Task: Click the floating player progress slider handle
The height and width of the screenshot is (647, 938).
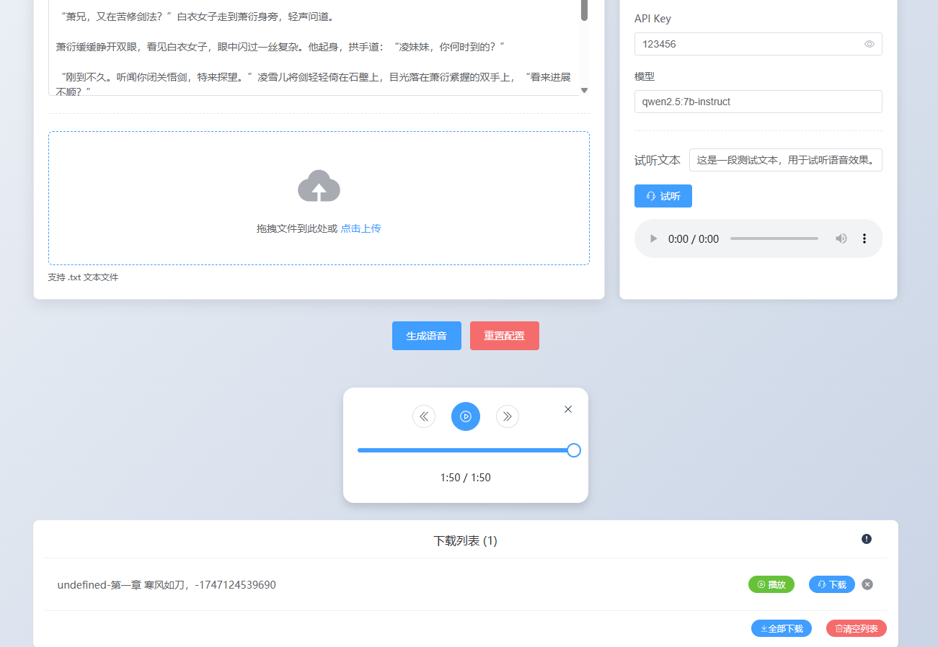Action: pos(574,450)
